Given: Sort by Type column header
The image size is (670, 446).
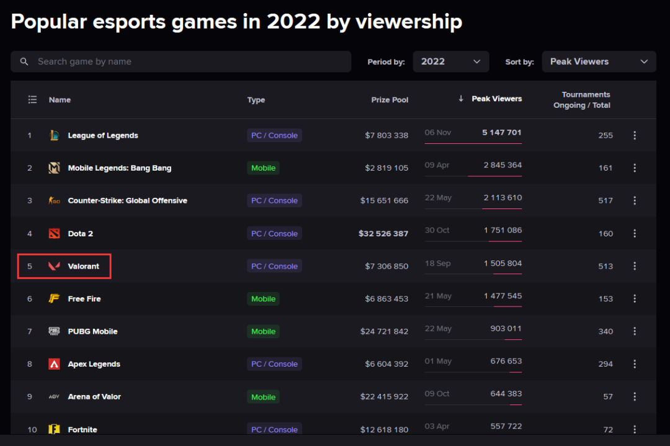Looking at the screenshot, I should point(256,99).
